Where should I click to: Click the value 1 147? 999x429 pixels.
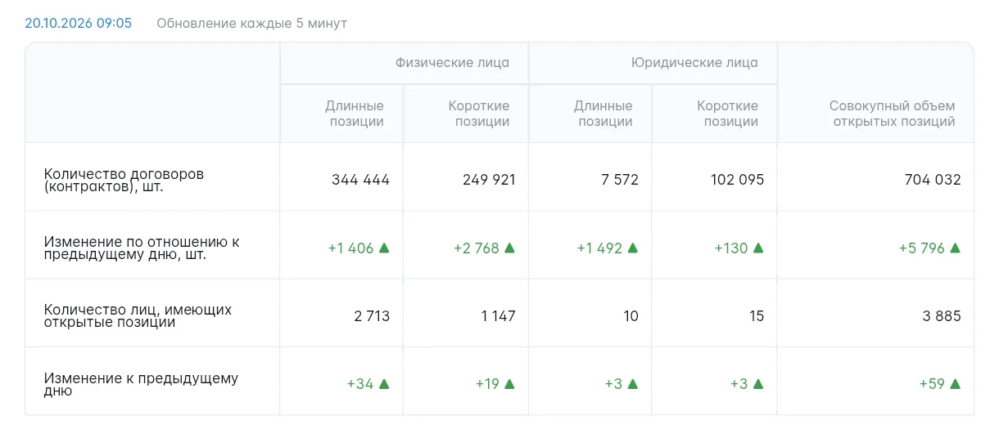pyautogui.click(x=499, y=315)
